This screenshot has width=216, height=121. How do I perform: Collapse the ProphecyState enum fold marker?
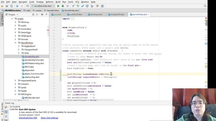(61, 28)
